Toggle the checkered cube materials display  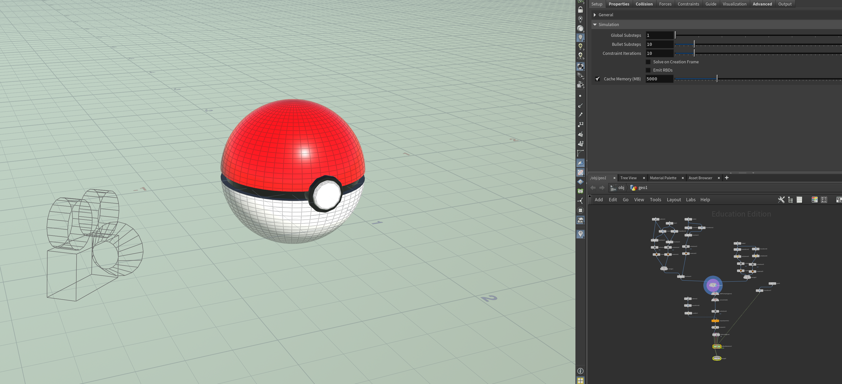click(580, 66)
